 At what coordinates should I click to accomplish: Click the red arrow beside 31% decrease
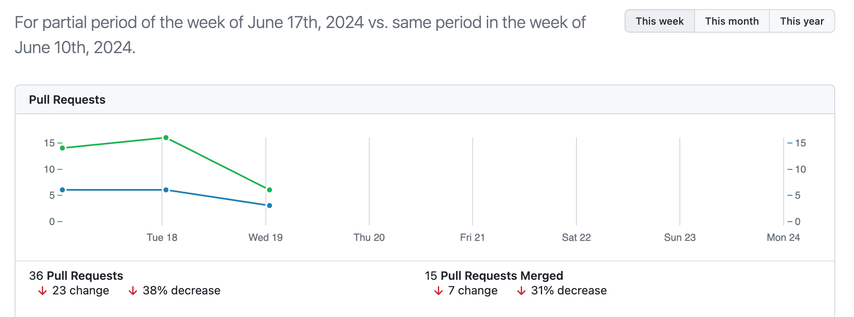tap(521, 290)
